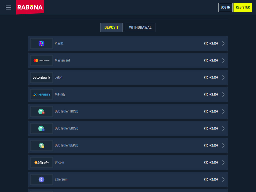Image resolution: width=256 pixels, height=192 pixels.
Task: Select the PlayID payment logo
Action: (41, 43)
